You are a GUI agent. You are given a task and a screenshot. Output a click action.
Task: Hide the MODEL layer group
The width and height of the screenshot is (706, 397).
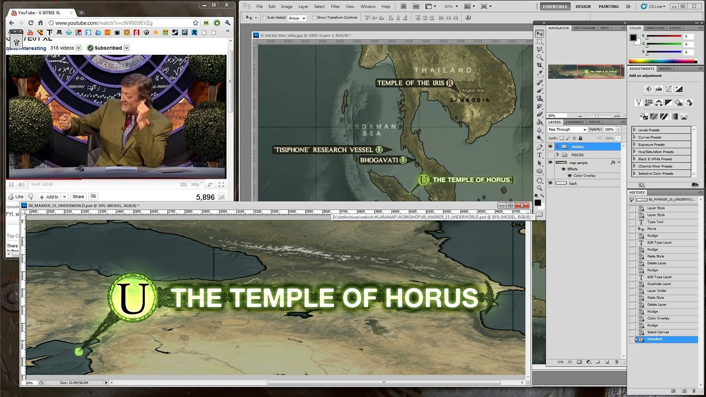pos(550,147)
